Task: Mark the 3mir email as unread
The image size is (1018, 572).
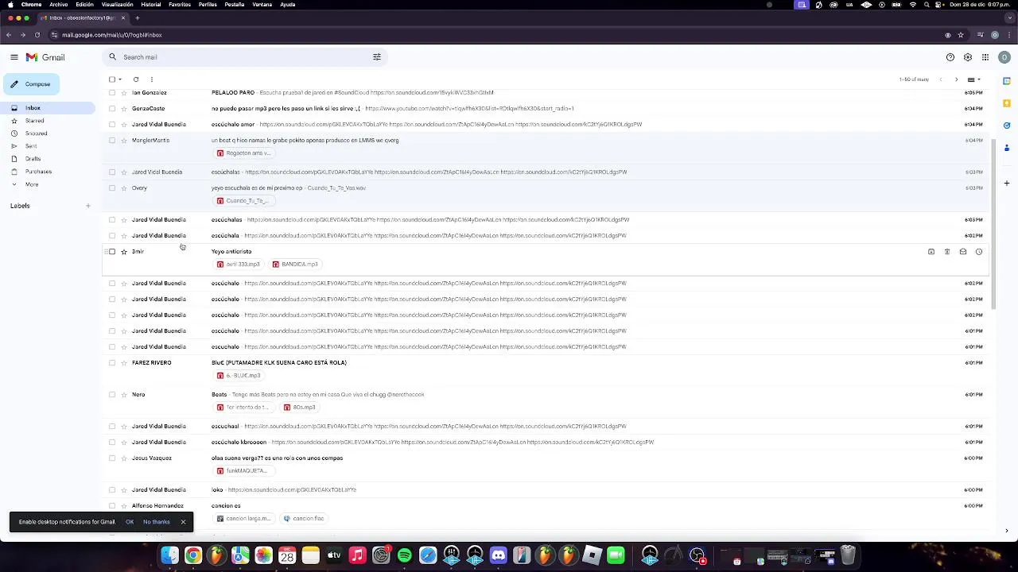Action: point(963,252)
